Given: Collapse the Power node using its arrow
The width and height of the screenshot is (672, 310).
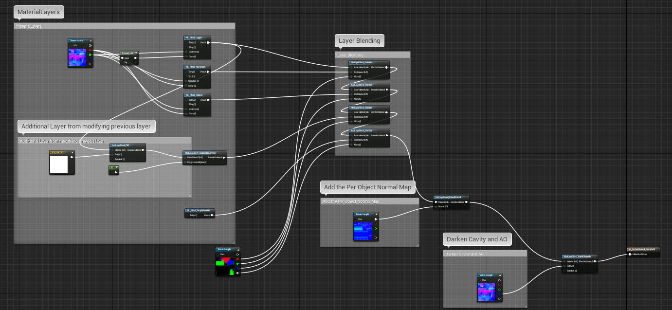Looking at the screenshot, I should pyautogui.click(x=136, y=53).
